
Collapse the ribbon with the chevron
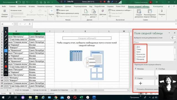(x=176, y=20)
